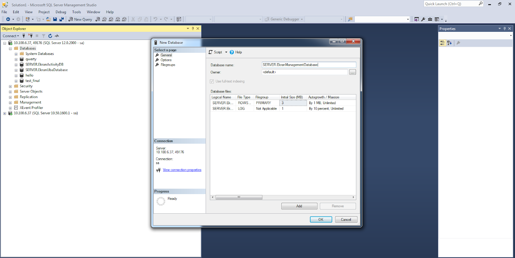Open a new DMX query

click(x=111, y=19)
